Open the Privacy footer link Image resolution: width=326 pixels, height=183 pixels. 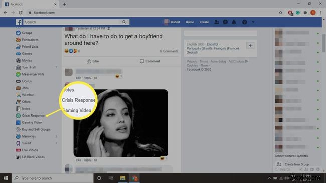191,61
